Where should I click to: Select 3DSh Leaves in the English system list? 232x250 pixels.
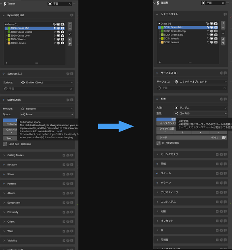coord(18,43)
